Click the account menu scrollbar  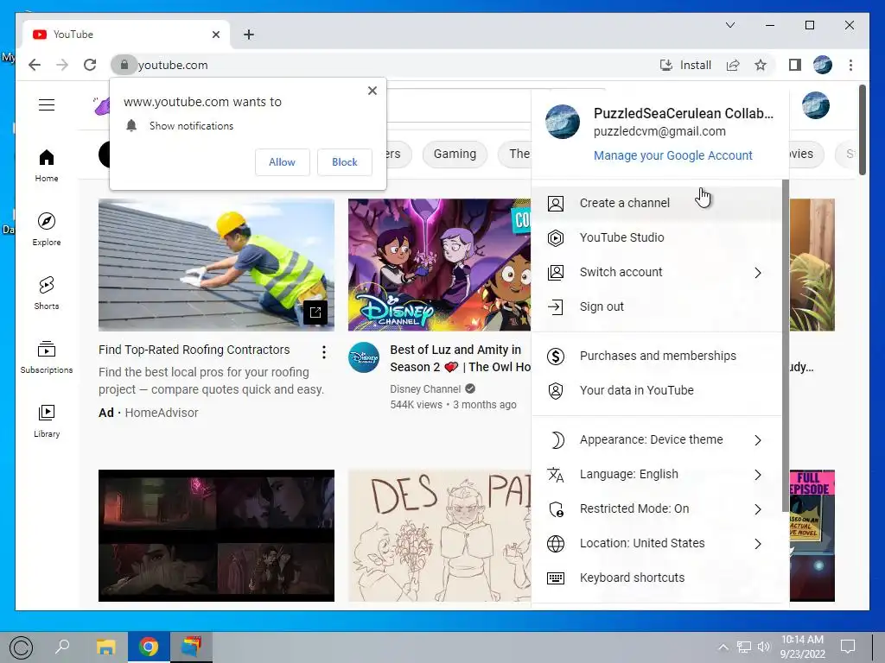[785, 345]
